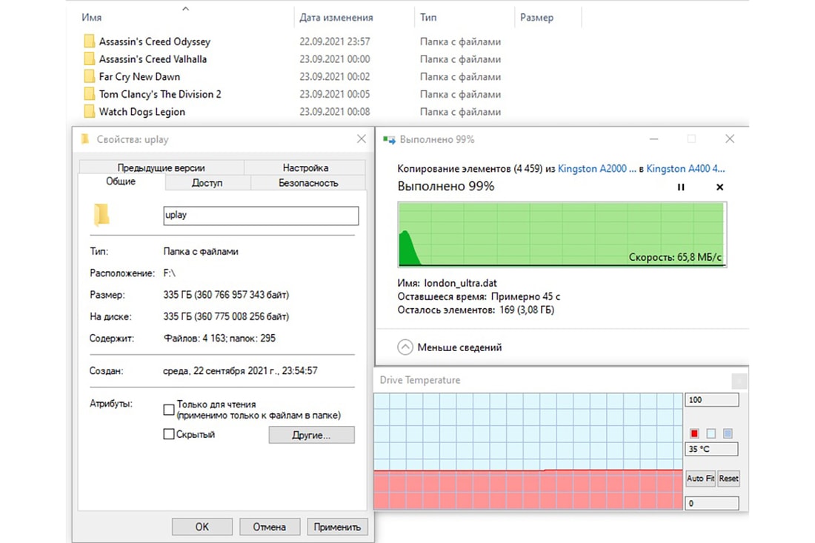815x543 pixels.
Task: Select the blue color swatch in Drive Temperature
Action: [728, 433]
